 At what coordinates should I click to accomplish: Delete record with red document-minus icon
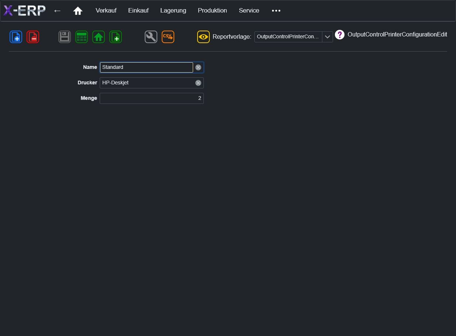pos(33,37)
